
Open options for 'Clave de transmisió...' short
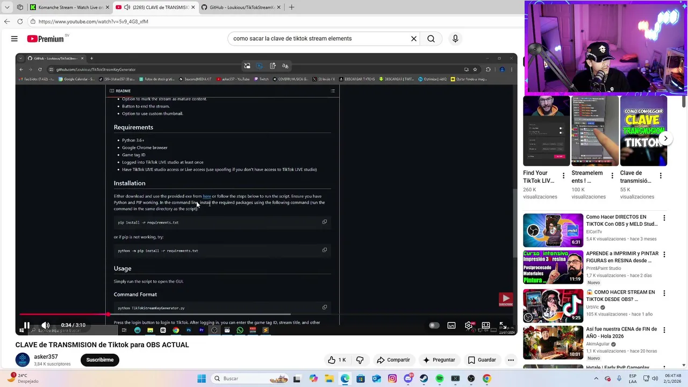(x=660, y=176)
